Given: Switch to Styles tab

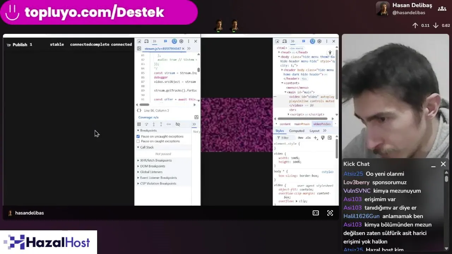Looking at the screenshot, I should point(280,131).
